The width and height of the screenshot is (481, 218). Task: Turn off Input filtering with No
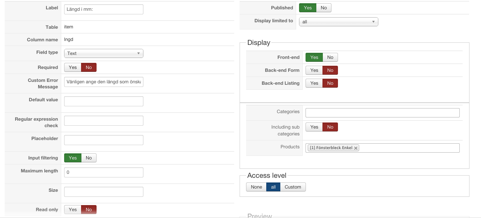89,158
